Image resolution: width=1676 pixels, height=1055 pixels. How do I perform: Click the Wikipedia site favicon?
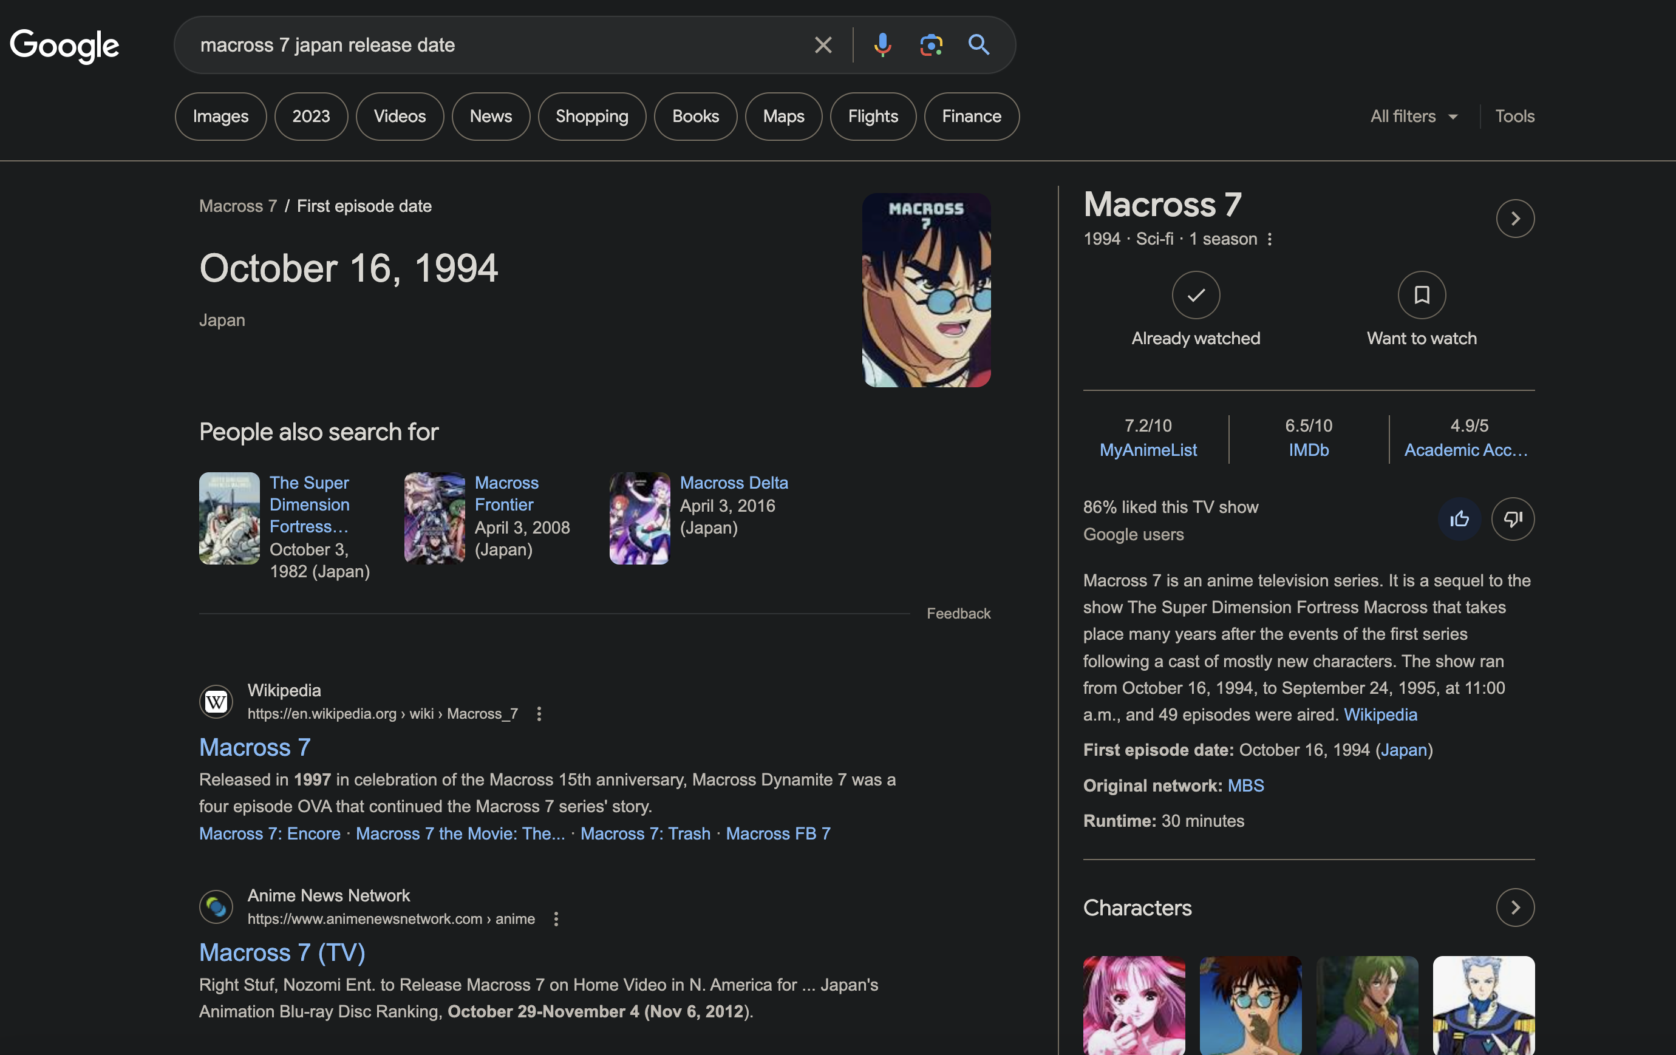click(216, 702)
